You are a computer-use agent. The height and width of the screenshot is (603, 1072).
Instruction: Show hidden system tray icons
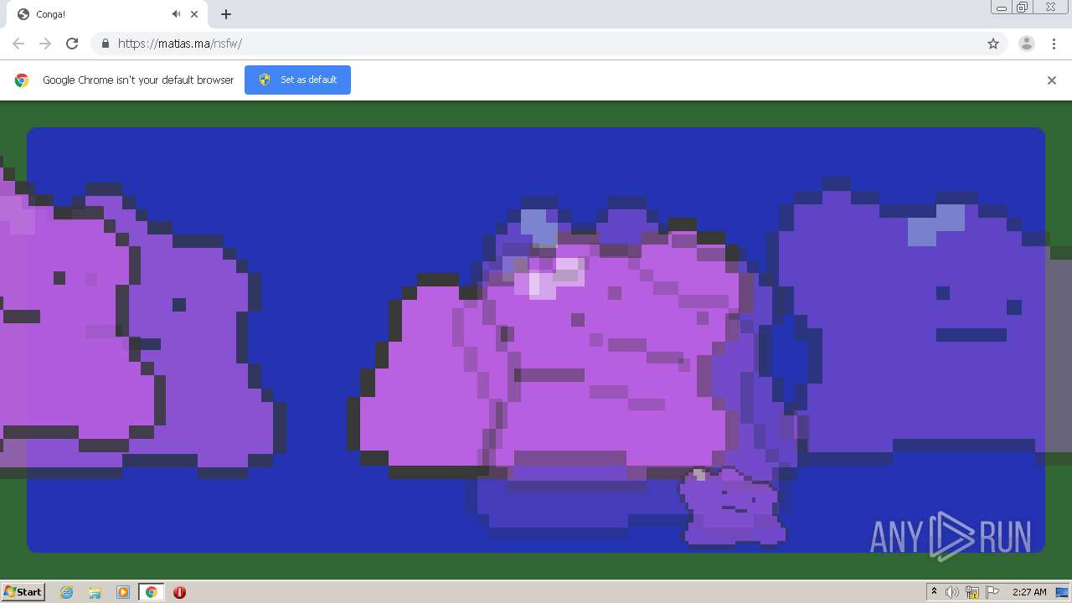point(935,592)
